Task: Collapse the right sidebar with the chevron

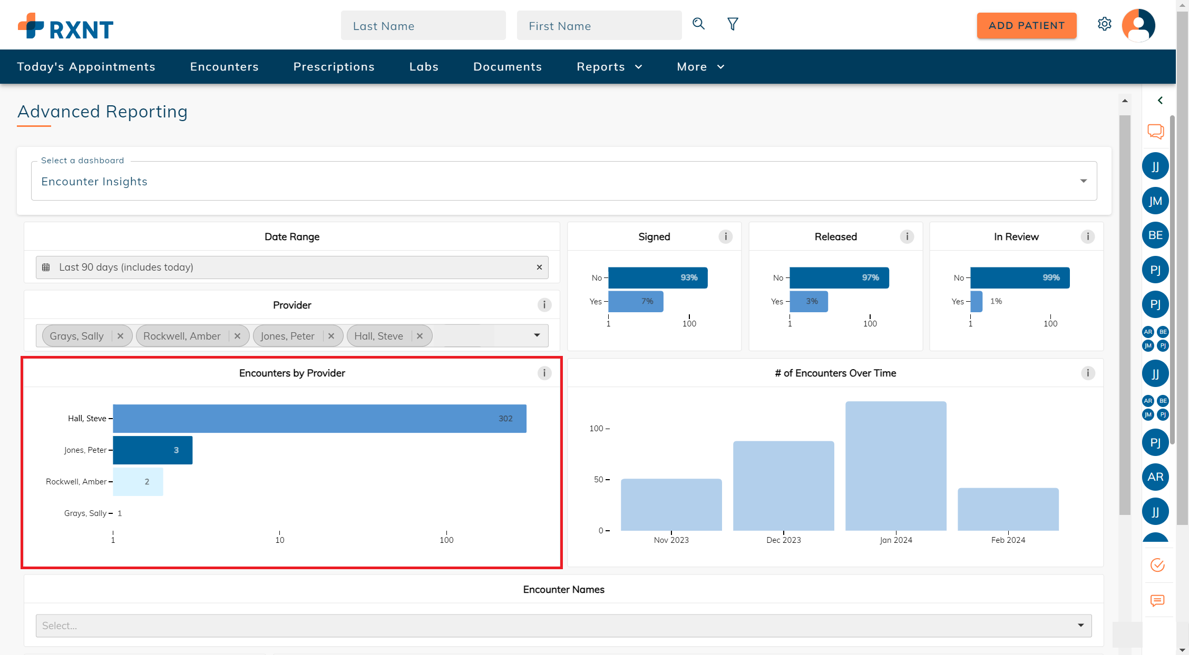Action: (x=1160, y=100)
